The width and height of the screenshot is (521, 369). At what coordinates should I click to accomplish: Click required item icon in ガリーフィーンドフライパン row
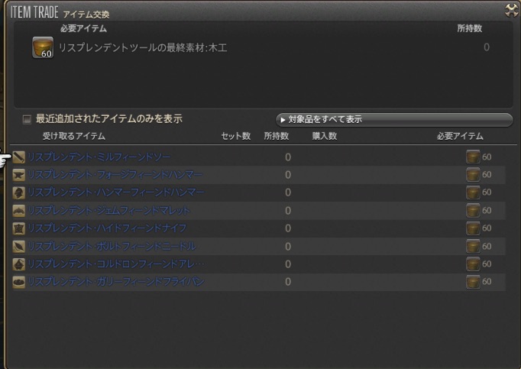473,282
